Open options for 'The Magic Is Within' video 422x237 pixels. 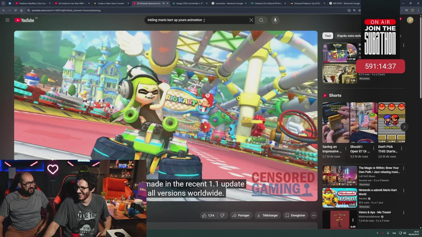pos(404,168)
